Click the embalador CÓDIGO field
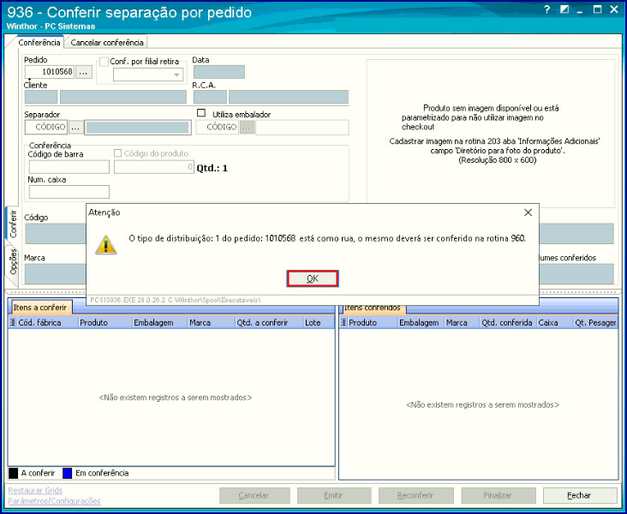627x514 pixels. [217, 127]
